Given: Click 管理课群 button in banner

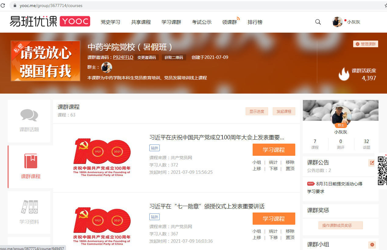Looking at the screenshot, I should [x=366, y=44].
